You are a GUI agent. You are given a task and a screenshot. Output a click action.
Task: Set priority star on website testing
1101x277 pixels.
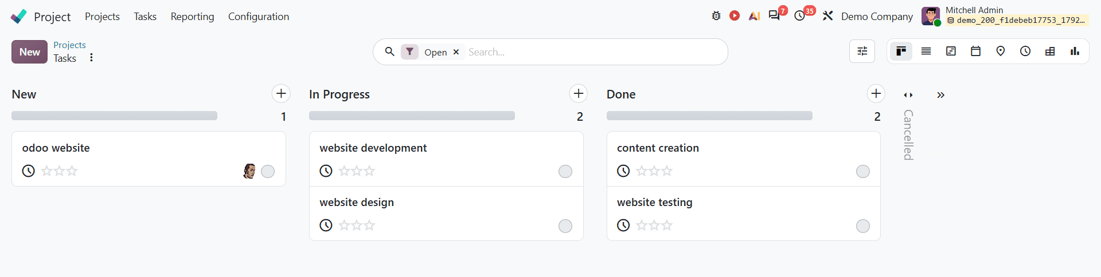[x=654, y=225]
